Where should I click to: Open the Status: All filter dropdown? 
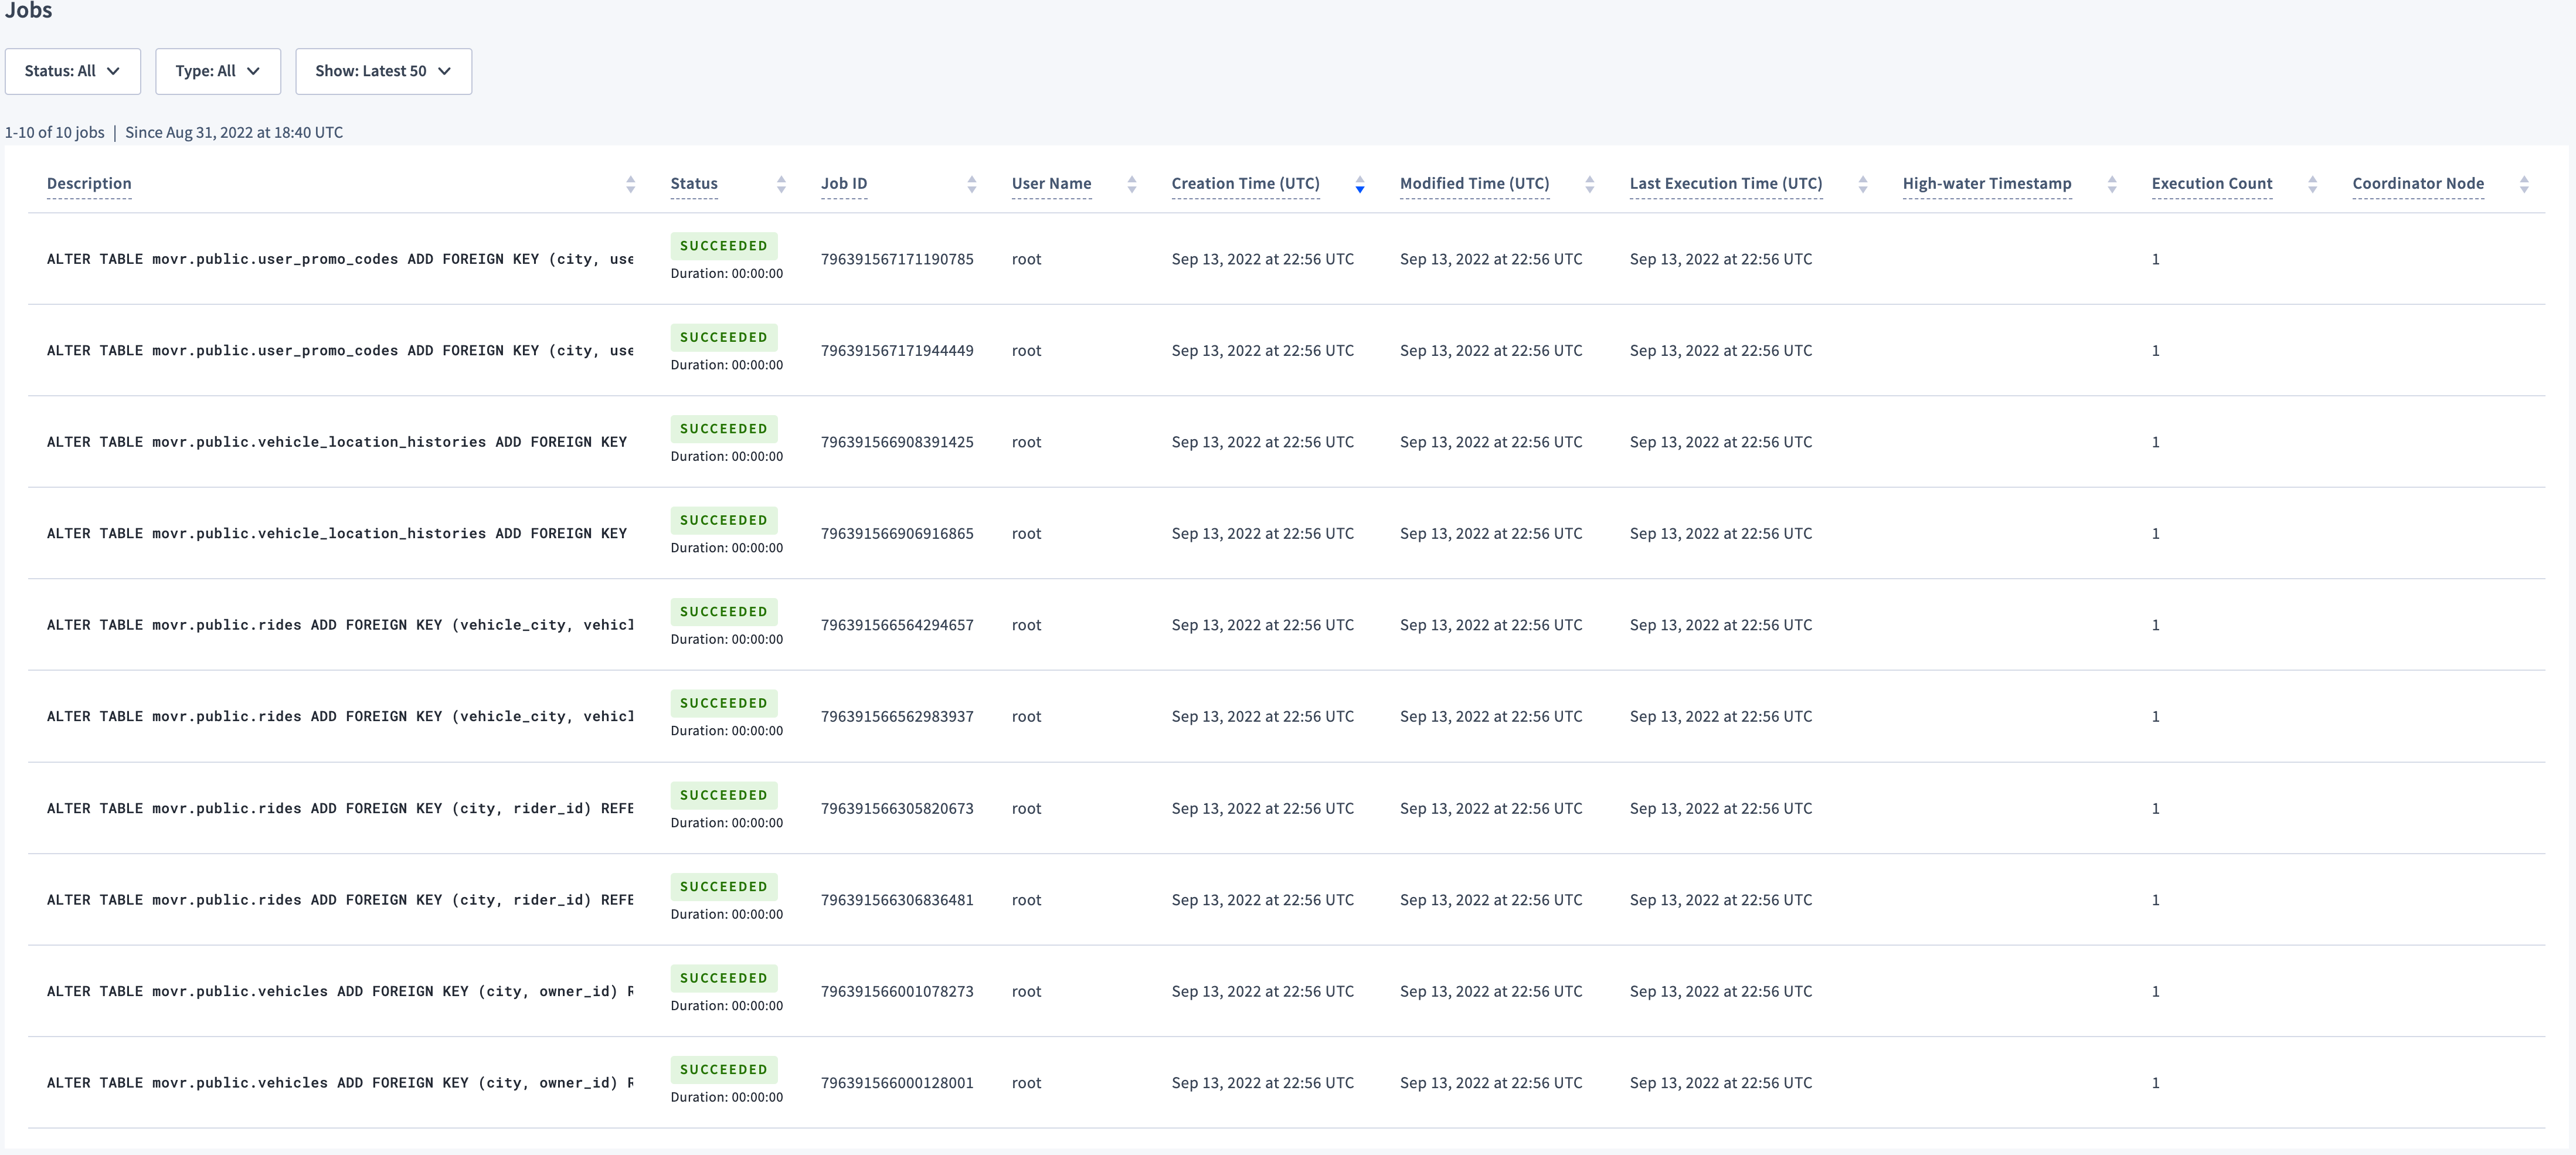72,71
